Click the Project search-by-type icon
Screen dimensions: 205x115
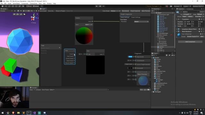click(x=167, y=55)
